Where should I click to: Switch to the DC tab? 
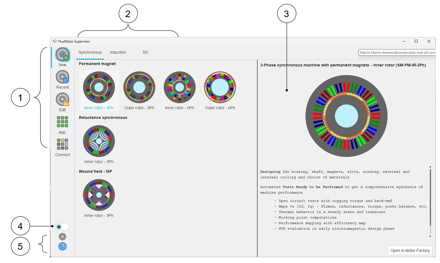tap(145, 52)
